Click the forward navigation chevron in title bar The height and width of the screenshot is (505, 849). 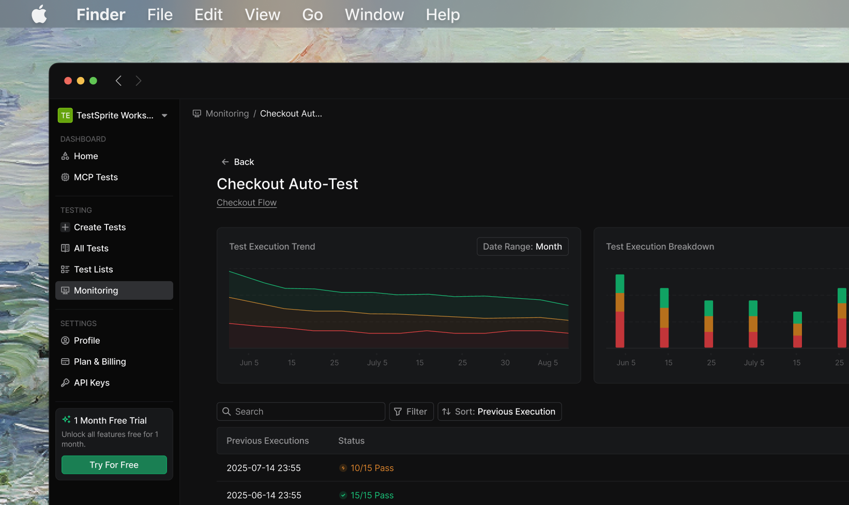tap(138, 81)
